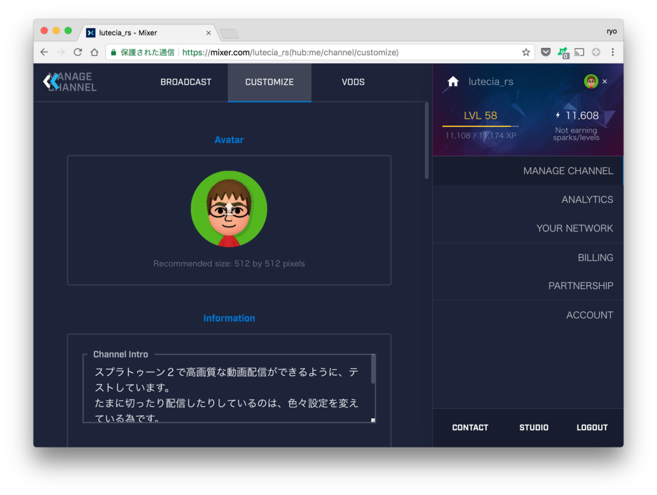Select MANAGE CHANNEL in the sidebar
This screenshot has height=495, width=657.
tap(528, 171)
